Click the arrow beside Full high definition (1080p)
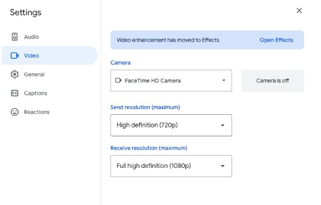321x205 pixels. point(222,166)
